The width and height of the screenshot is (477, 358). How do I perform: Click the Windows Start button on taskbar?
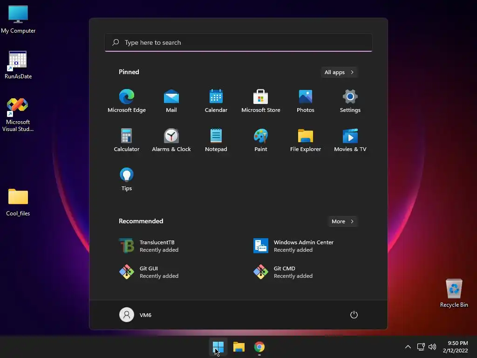click(x=218, y=347)
